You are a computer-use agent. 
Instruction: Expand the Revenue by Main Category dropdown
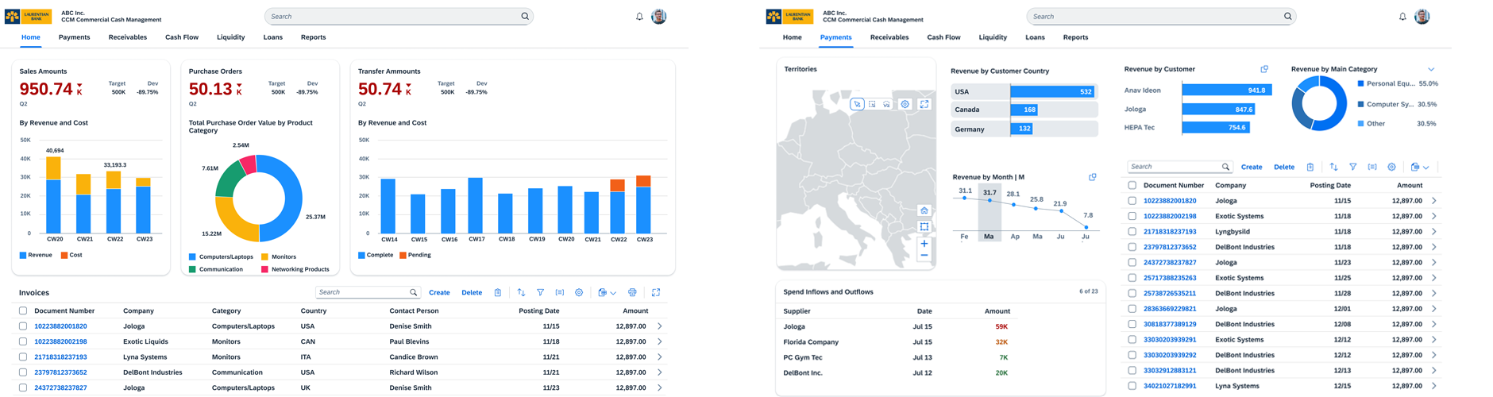[1431, 69]
